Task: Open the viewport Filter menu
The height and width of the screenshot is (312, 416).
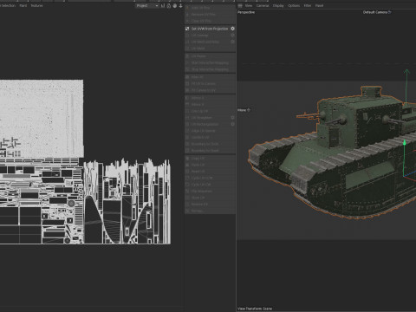Action: click(308, 5)
